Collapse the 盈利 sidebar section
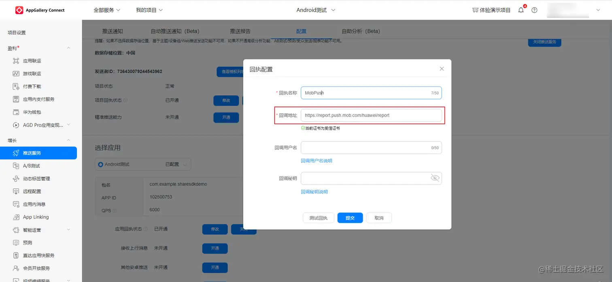612x282 pixels. coord(68,48)
